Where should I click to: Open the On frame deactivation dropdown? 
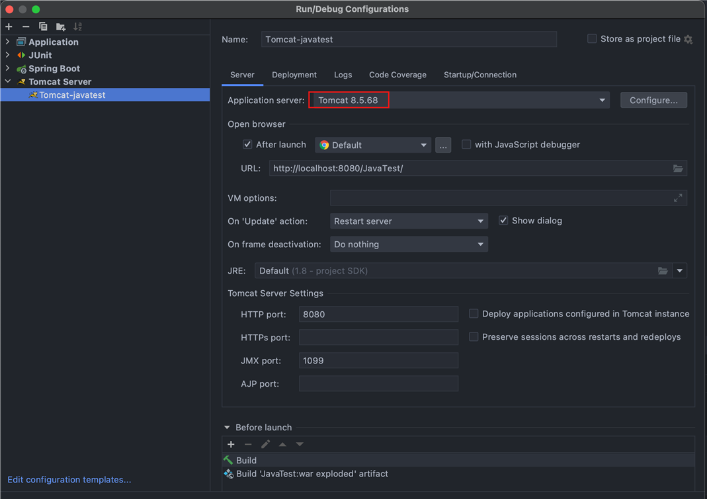tap(409, 245)
